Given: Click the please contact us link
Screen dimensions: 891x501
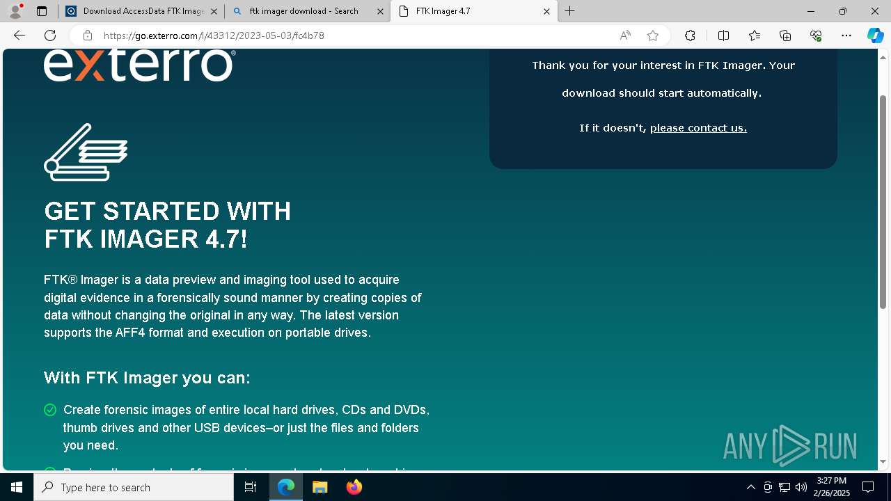Looking at the screenshot, I should 698,128.
